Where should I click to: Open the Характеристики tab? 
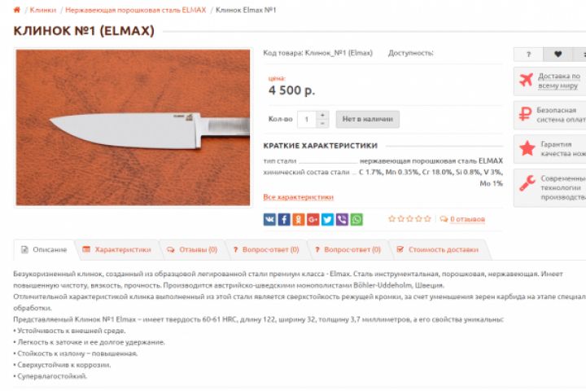point(117,249)
